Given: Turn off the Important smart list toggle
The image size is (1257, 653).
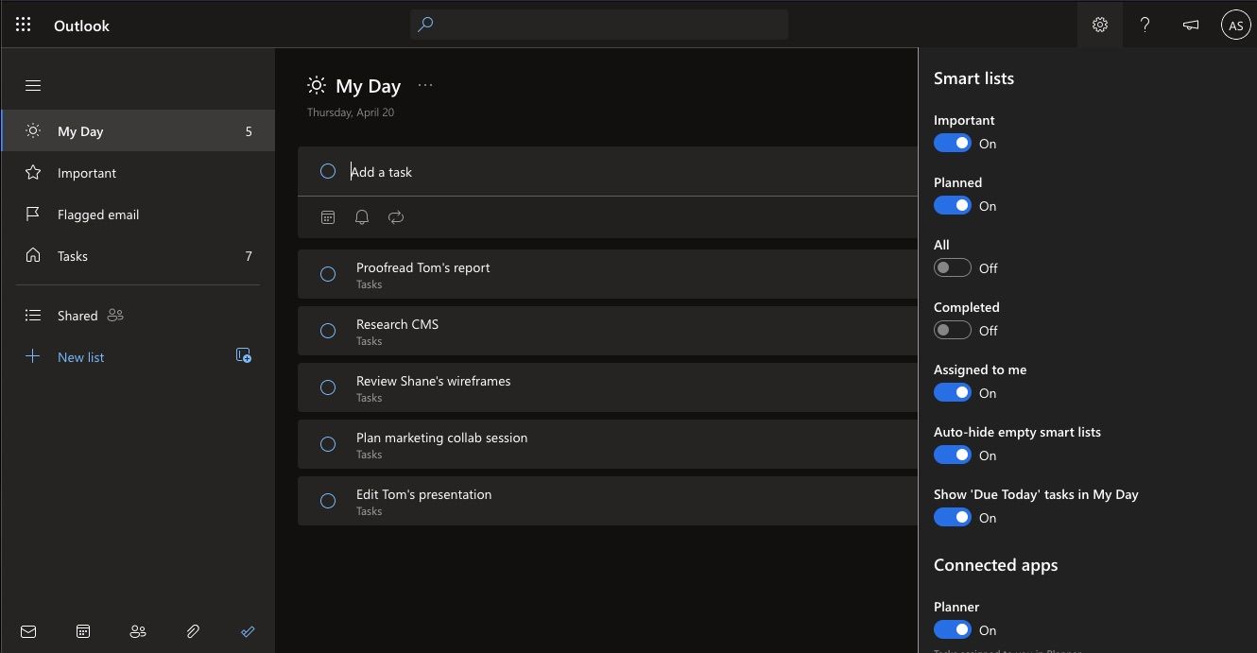Looking at the screenshot, I should pyautogui.click(x=952, y=144).
